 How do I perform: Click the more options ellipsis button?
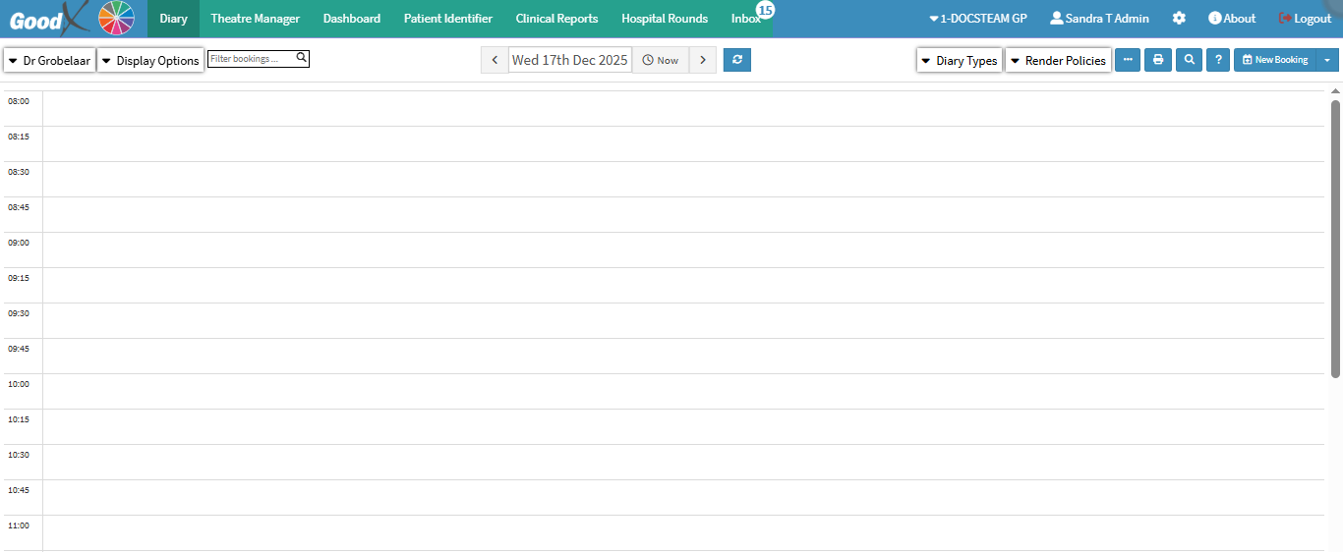[x=1128, y=60]
